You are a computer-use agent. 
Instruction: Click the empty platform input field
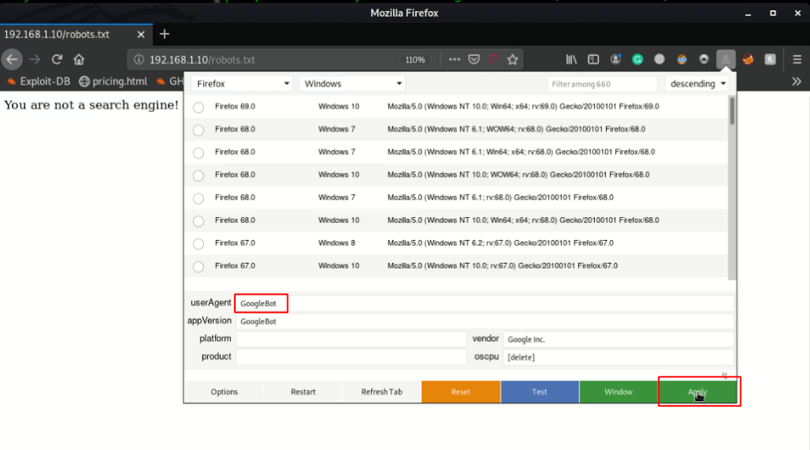(350, 339)
